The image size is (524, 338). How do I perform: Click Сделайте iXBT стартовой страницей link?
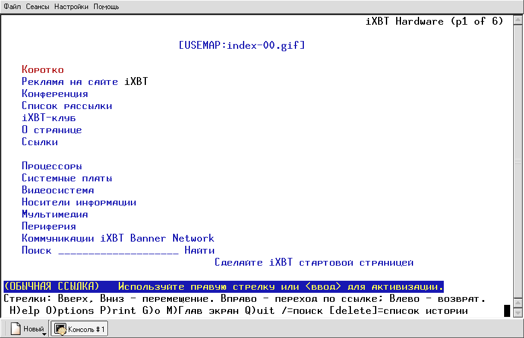tap(314, 263)
